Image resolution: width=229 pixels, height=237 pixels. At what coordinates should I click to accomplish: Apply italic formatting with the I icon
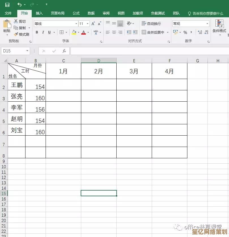tap(43, 32)
